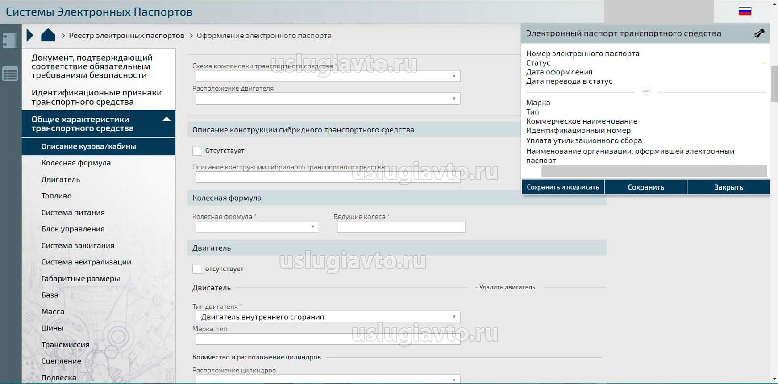This screenshot has height=384, width=778.
Task: Open the Тип двигателя dropdown
Action: click(x=328, y=317)
